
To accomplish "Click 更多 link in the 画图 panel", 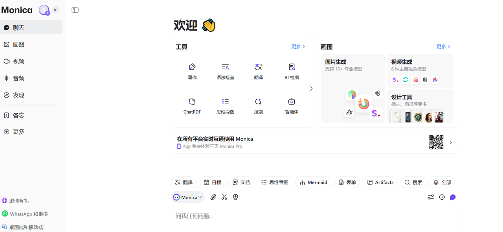I will tap(443, 46).
